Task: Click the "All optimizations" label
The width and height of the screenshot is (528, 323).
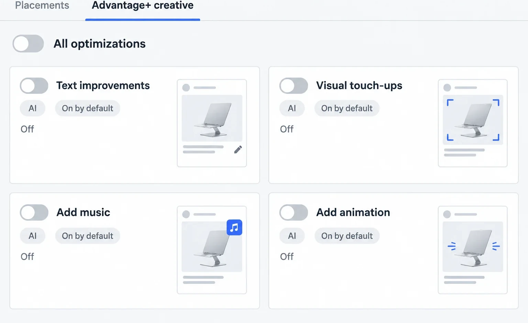Action: (x=100, y=44)
